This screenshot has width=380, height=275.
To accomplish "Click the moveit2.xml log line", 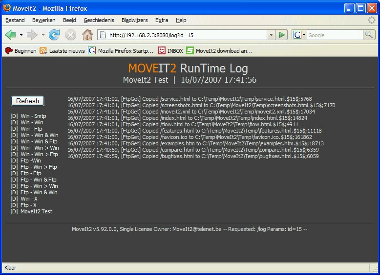I will click(191, 112).
